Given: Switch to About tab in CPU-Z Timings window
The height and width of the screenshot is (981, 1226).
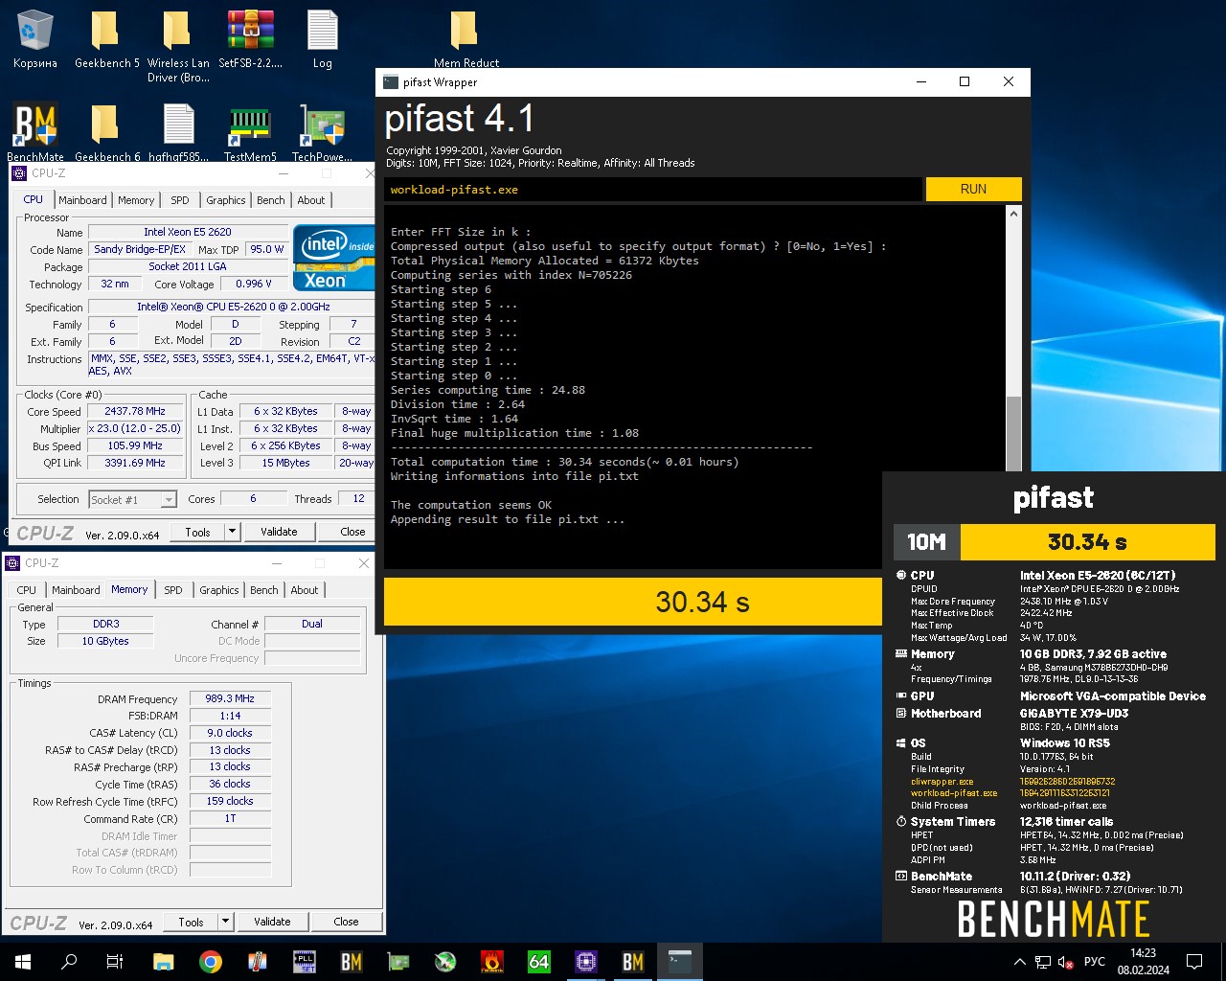Looking at the screenshot, I should [305, 590].
